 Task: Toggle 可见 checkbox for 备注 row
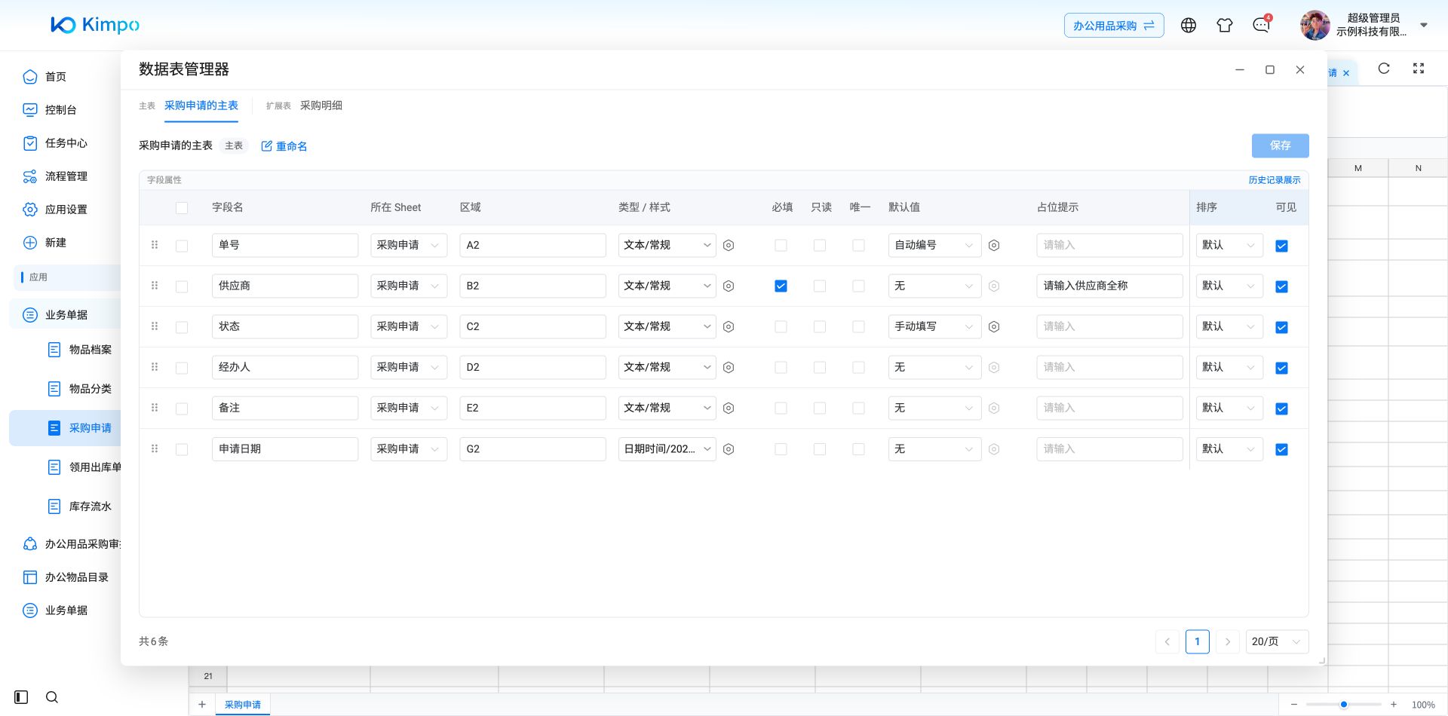pos(1281,408)
